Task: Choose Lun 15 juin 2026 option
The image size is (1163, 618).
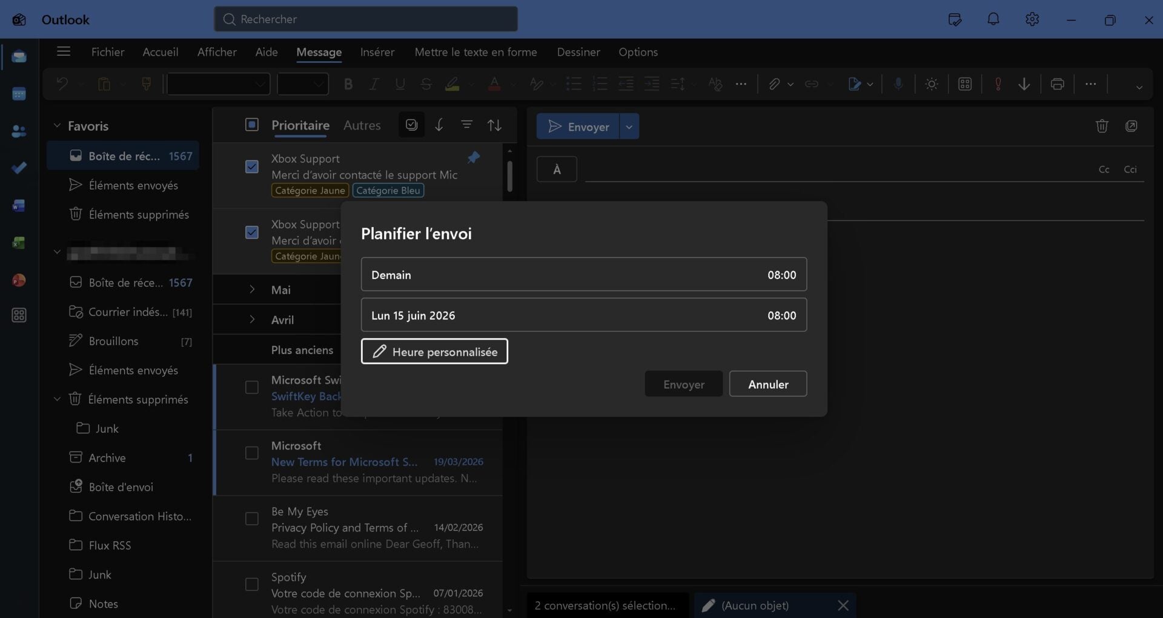Action: [x=584, y=315]
